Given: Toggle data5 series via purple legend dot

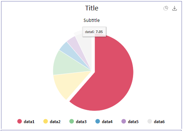Looking at the screenshot, I should tap(124, 121).
